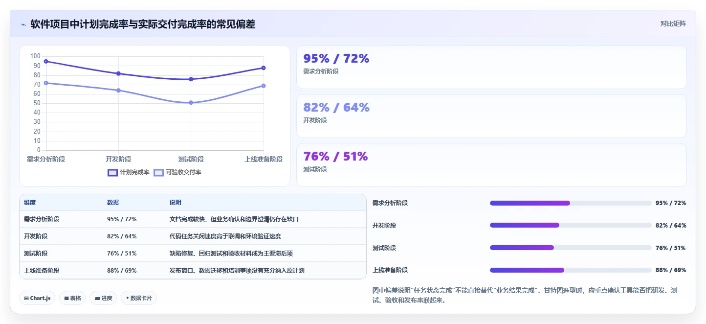Toggle the 计划完成率 legend swatch

pyautogui.click(x=112, y=172)
